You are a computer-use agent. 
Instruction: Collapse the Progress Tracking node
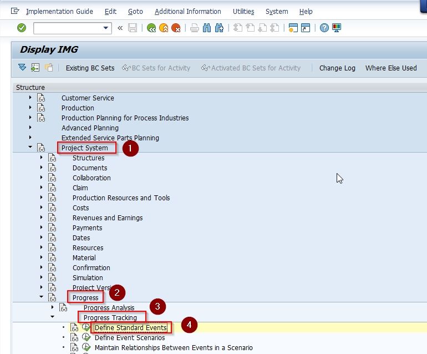53,317
